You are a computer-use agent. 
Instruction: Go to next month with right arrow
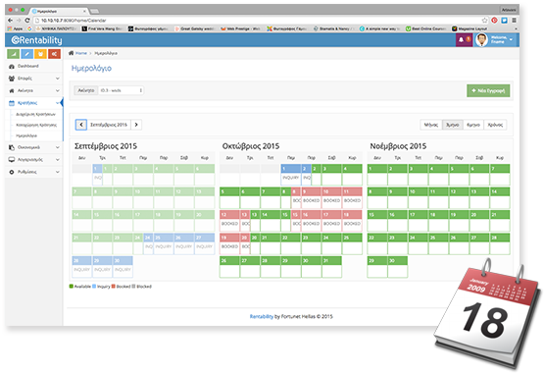click(136, 125)
